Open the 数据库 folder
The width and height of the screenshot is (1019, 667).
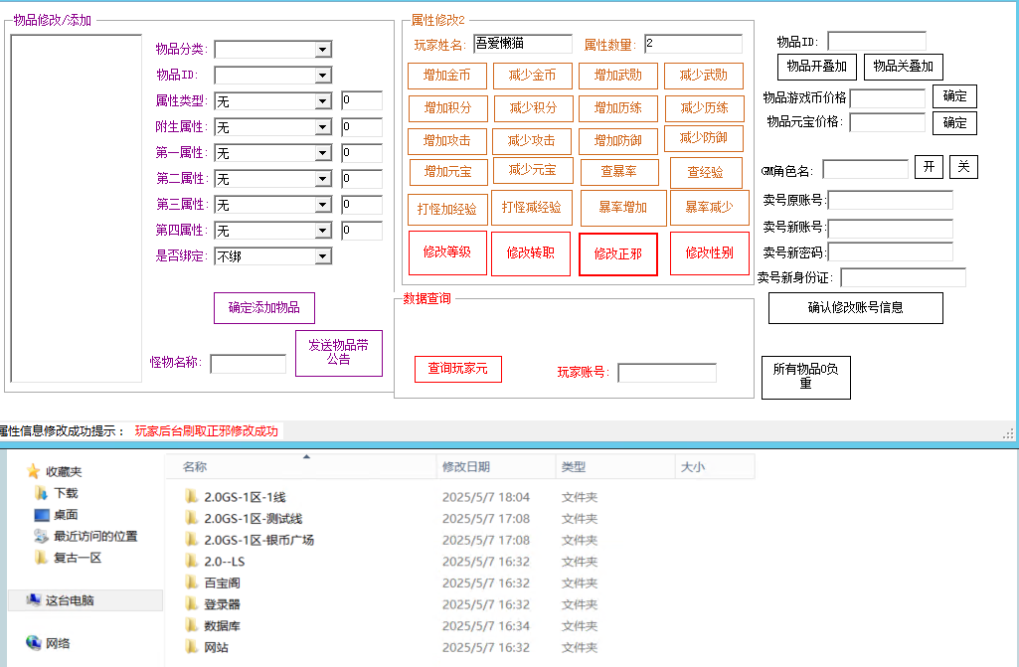click(222, 626)
